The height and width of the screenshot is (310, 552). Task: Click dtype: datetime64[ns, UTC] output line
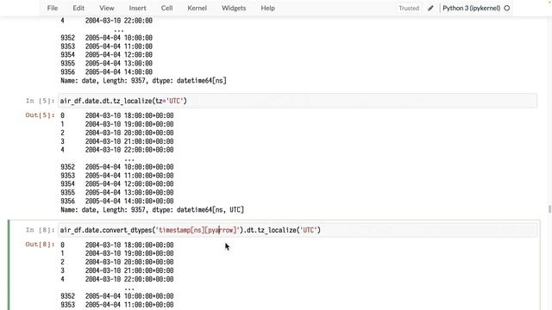pyautogui.click(x=152, y=210)
